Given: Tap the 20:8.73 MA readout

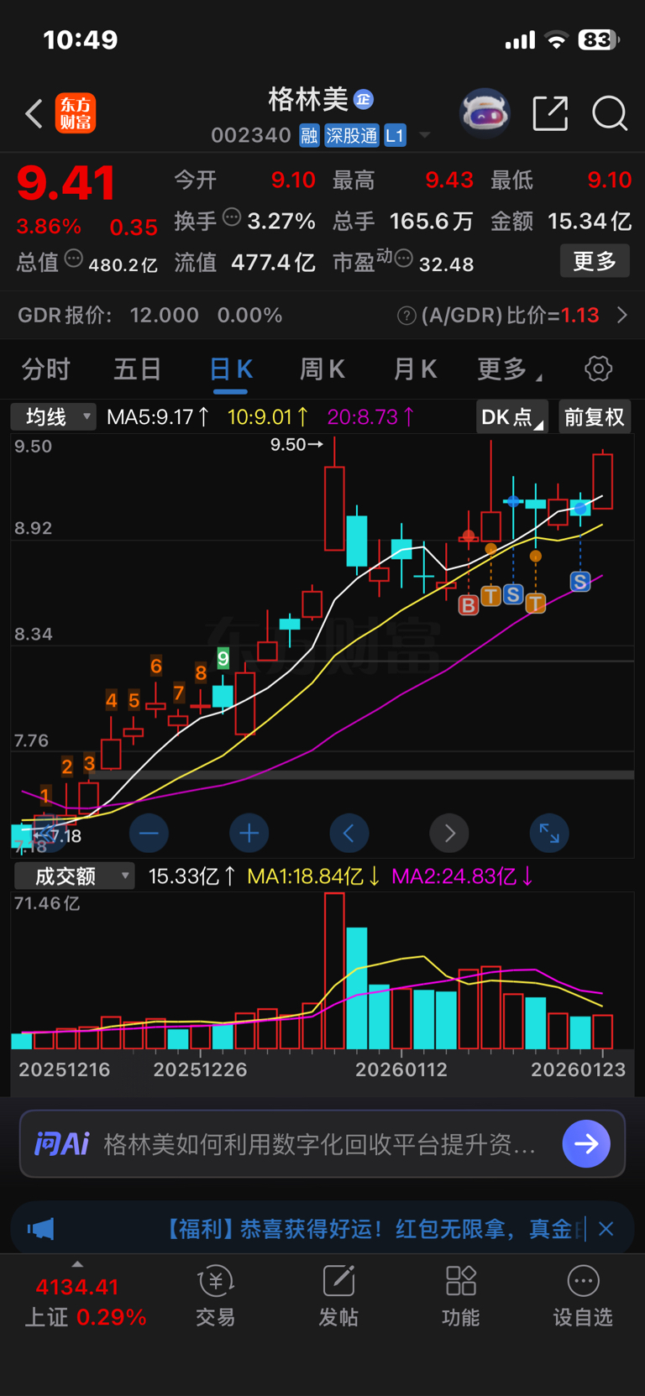Looking at the screenshot, I should point(370,416).
